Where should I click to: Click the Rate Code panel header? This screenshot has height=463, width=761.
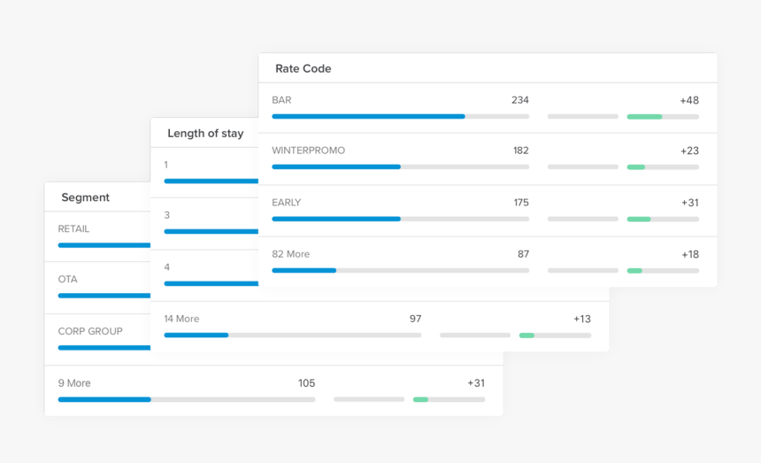(x=303, y=68)
